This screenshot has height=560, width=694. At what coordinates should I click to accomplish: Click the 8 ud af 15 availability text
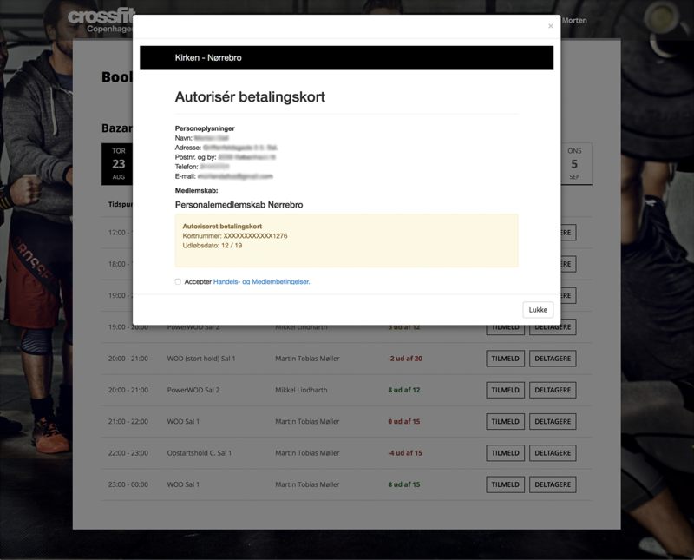404,484
